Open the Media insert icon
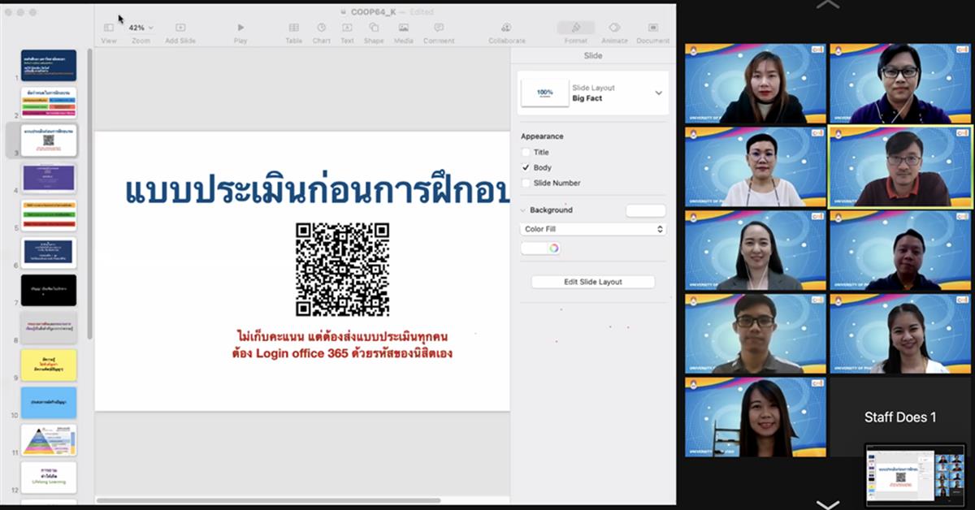Viewport: 975px width, 510px height. [404, 28]
